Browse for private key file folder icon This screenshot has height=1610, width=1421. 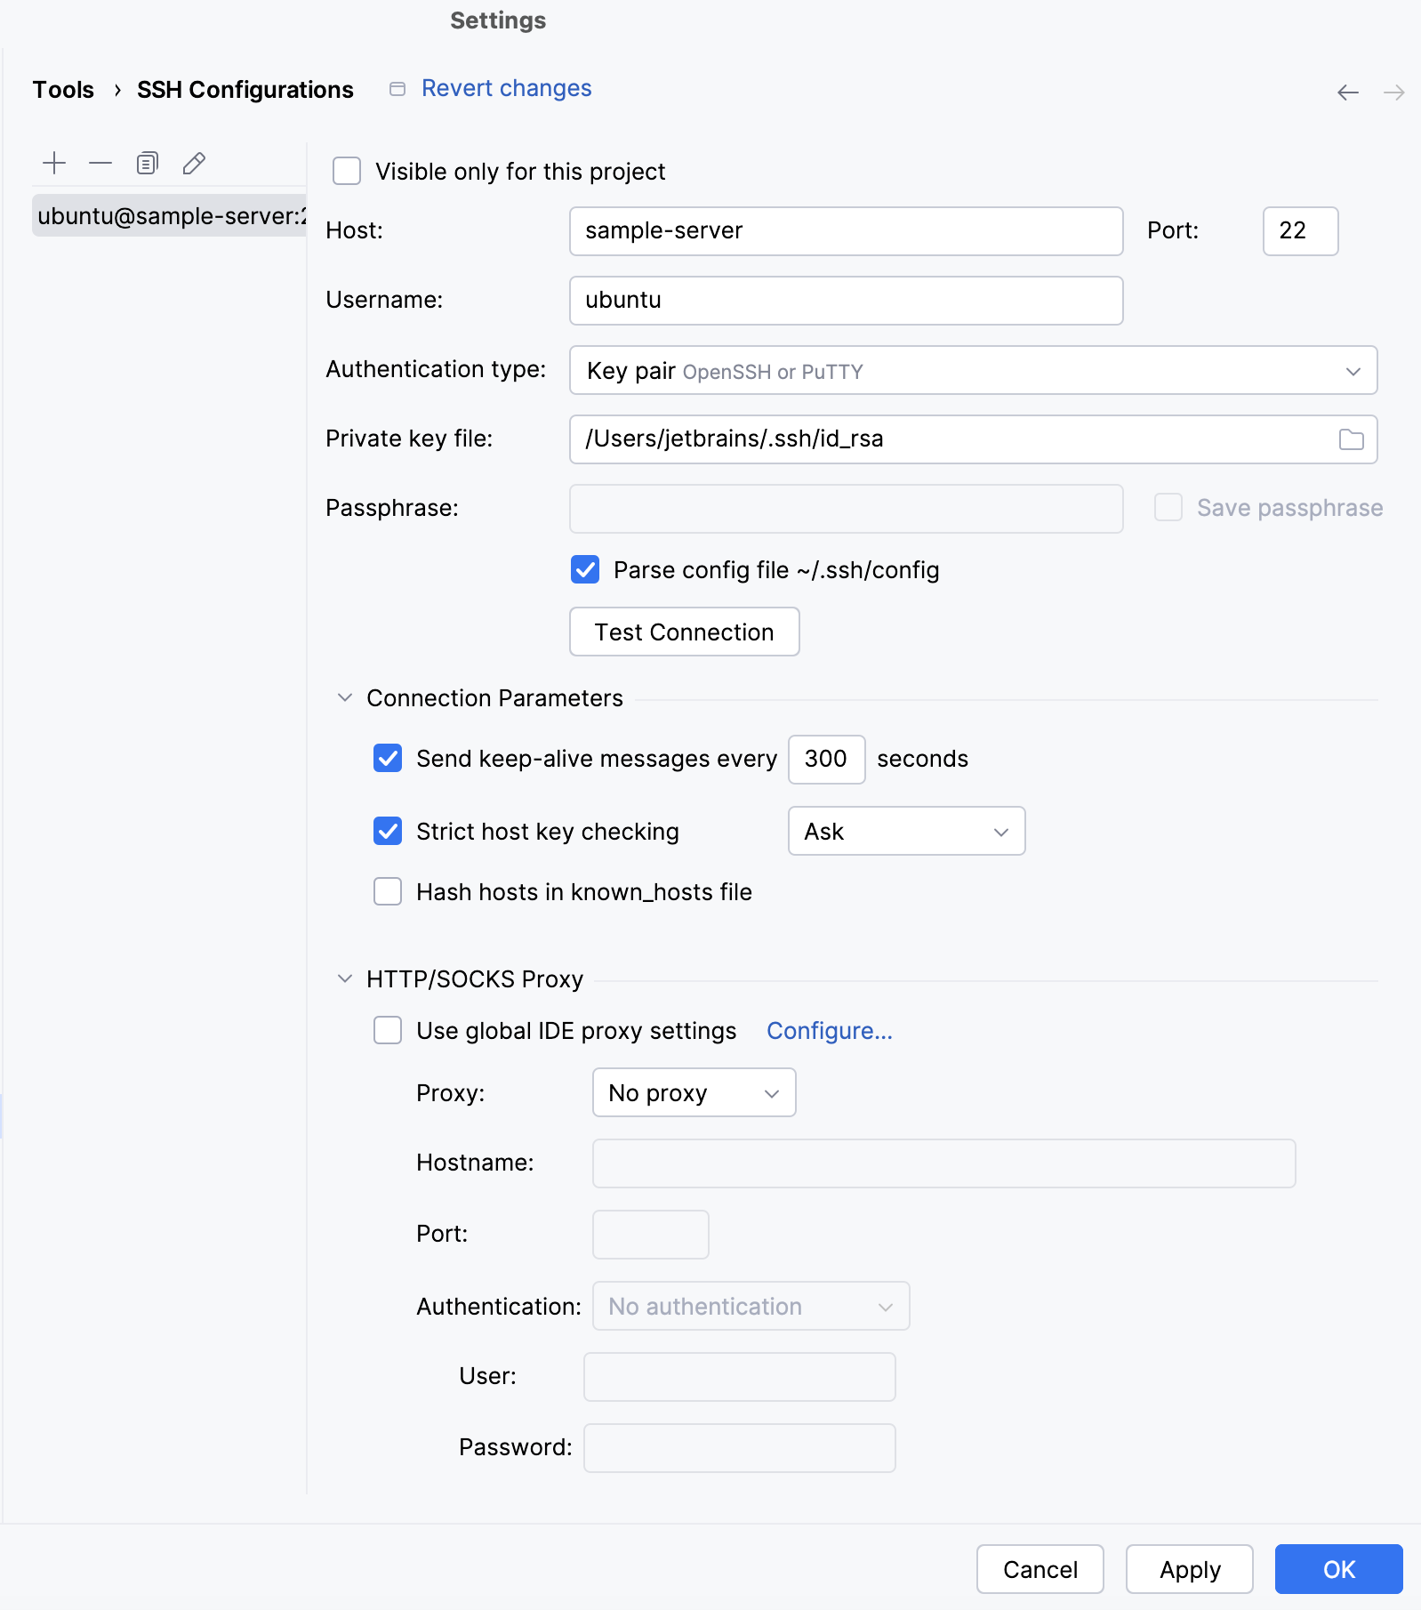click(1351, 439)
